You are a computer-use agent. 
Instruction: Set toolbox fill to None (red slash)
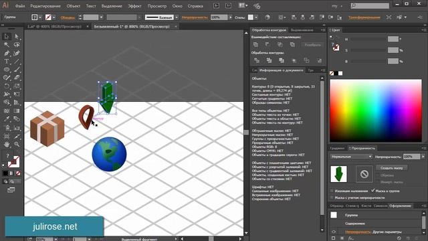18,173
